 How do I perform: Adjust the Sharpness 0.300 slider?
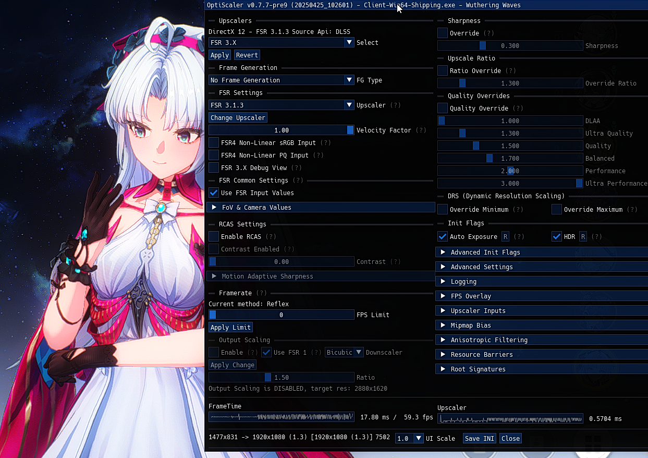510,45
